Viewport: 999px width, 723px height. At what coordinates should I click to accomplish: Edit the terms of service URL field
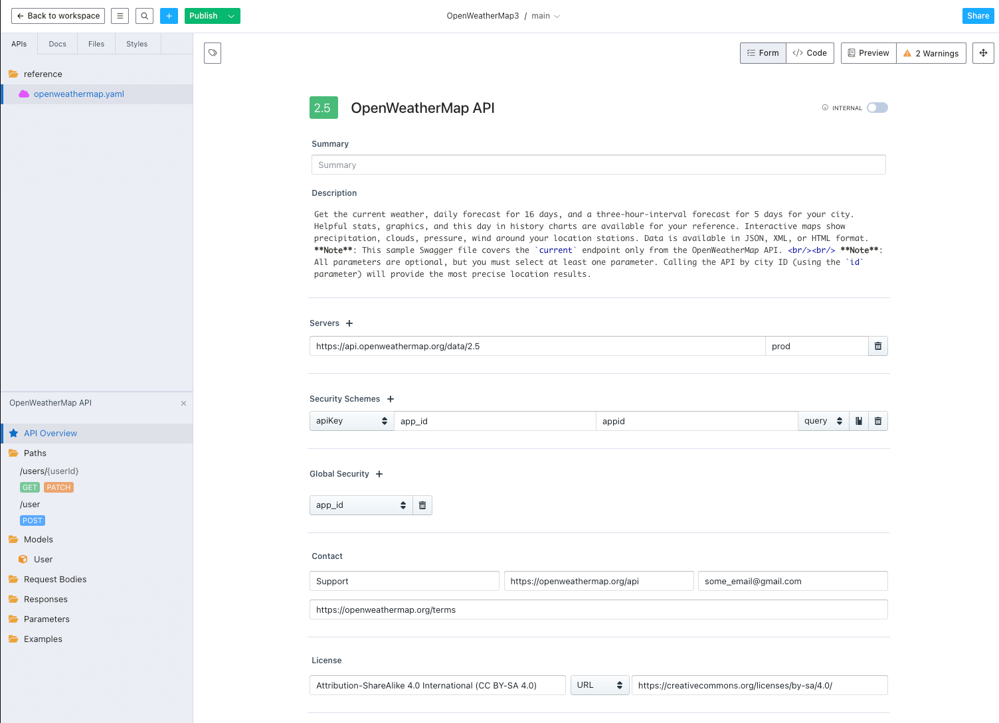[598, 609]
